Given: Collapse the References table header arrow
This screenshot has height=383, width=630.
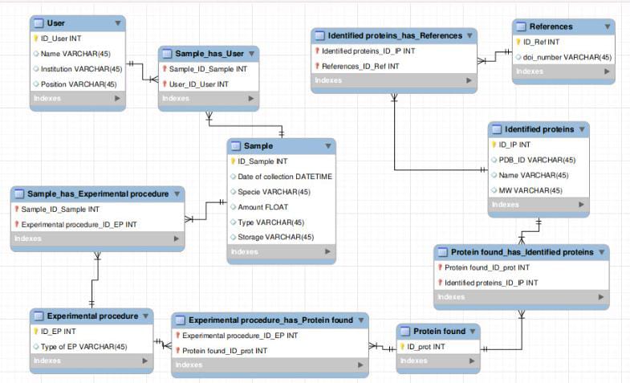Looking at the screenshot, I should [x=608, y=26].
